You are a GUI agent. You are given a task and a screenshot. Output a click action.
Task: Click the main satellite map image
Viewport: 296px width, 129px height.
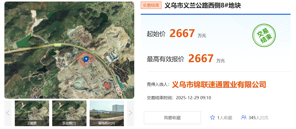(x=69, y=50)
